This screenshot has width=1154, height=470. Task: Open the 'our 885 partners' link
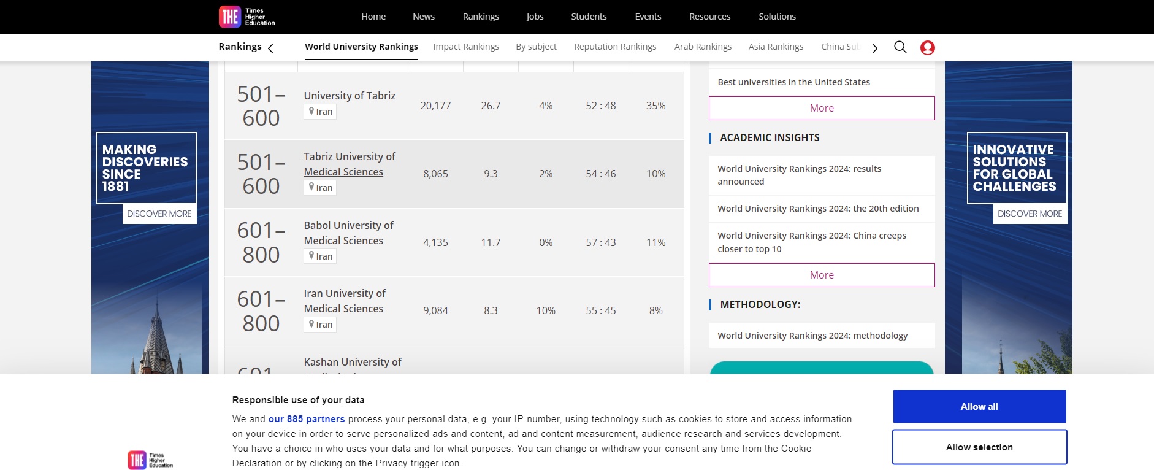[x=306, y=419]
